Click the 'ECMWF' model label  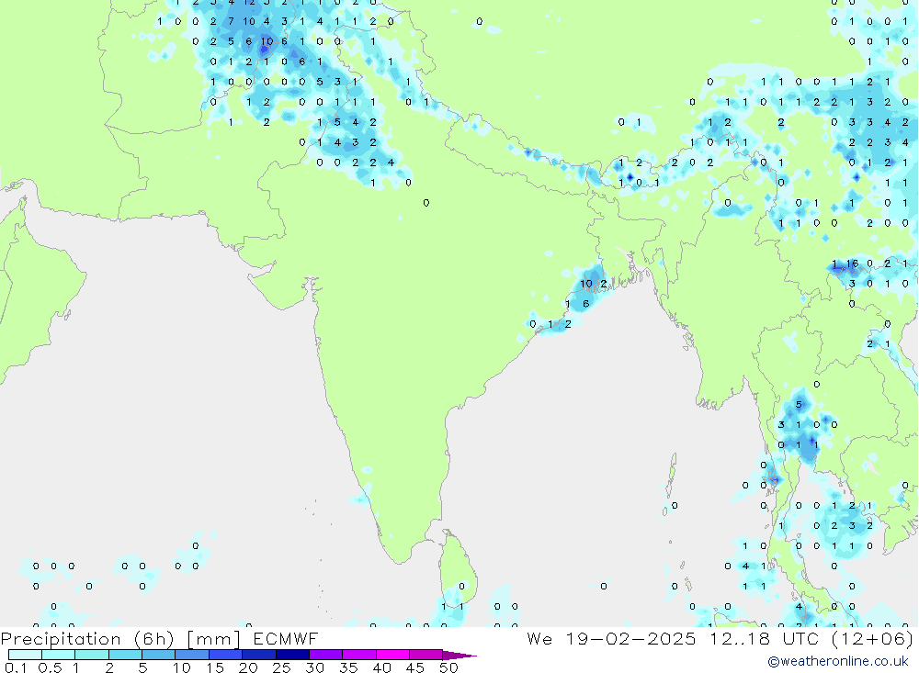tap(286, 638)
